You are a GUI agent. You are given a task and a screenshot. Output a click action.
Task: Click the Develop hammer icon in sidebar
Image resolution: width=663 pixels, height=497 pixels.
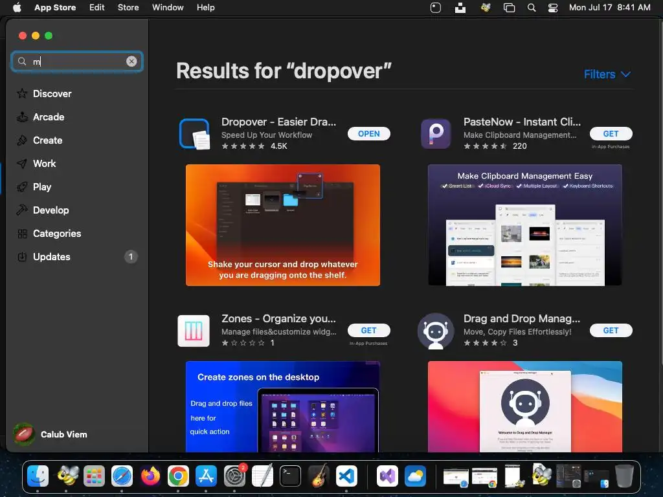22,210
